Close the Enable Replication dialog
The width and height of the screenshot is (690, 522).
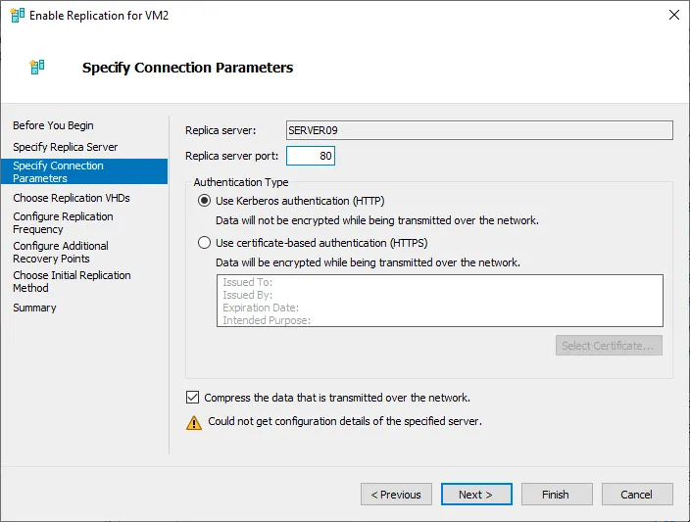point(673,16)
